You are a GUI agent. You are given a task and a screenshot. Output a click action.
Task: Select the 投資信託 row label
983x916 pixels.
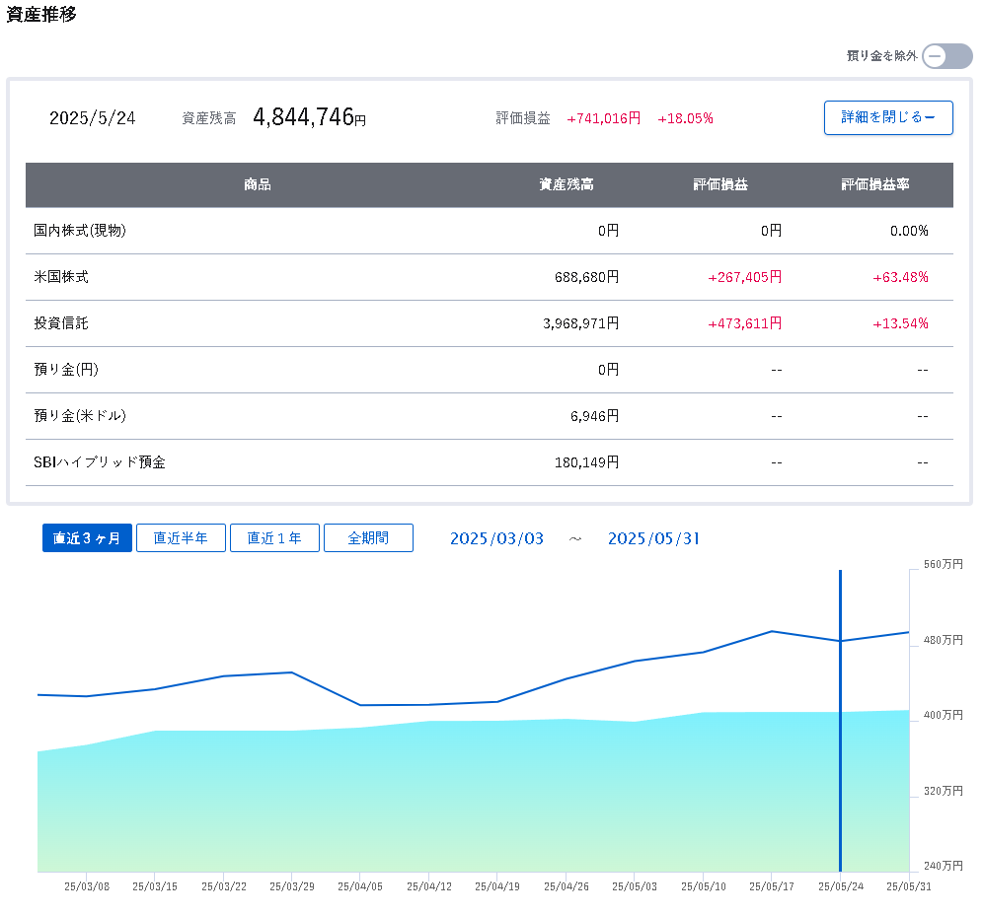coord(61,323)
